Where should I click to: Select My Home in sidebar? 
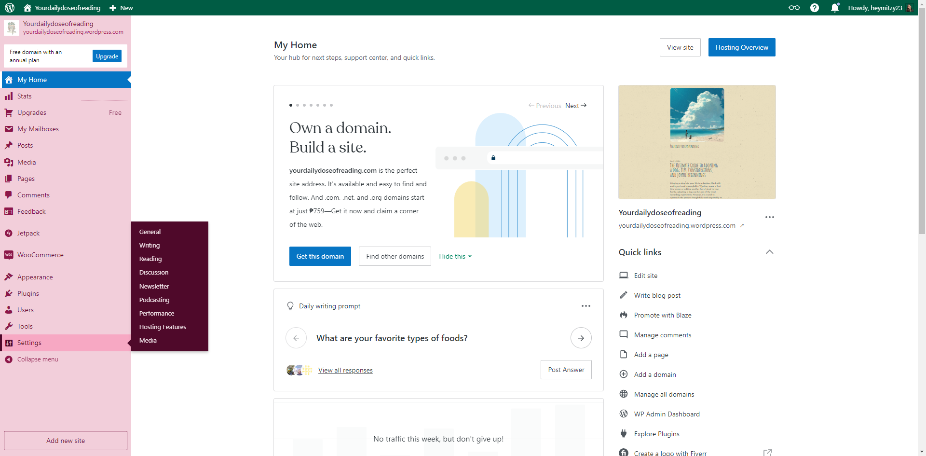pyautogui.click(x=66, y=80)
